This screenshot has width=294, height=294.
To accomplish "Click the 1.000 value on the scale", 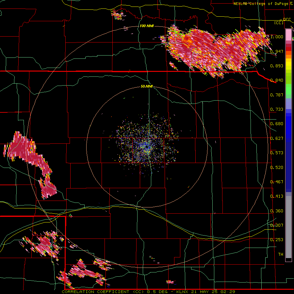I will pos(277,37).
